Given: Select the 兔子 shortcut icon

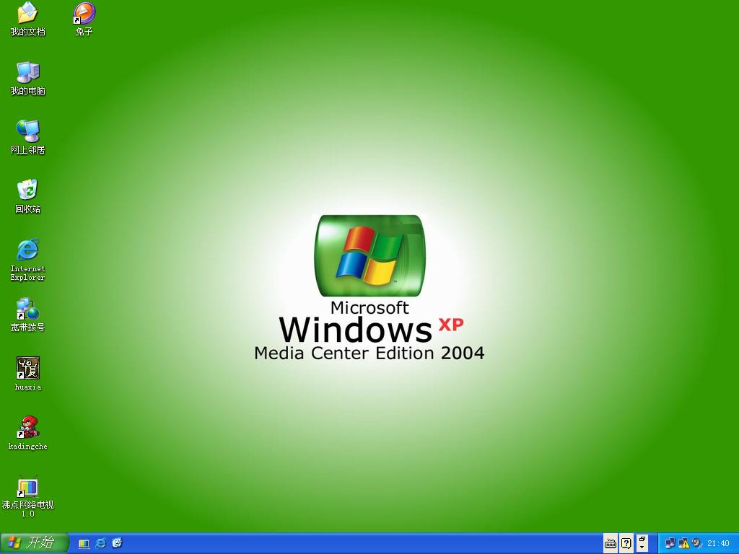Looking at the screenshot, I should click(x=84, y=19).
